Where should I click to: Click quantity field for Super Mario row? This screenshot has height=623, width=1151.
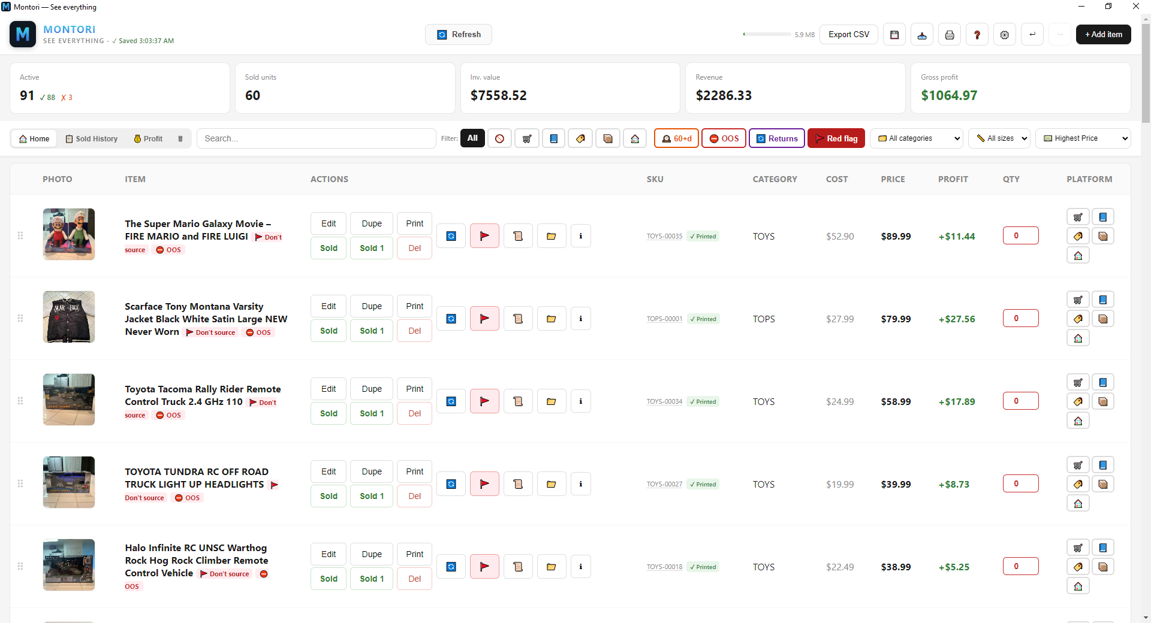[x=1020, y=235]
